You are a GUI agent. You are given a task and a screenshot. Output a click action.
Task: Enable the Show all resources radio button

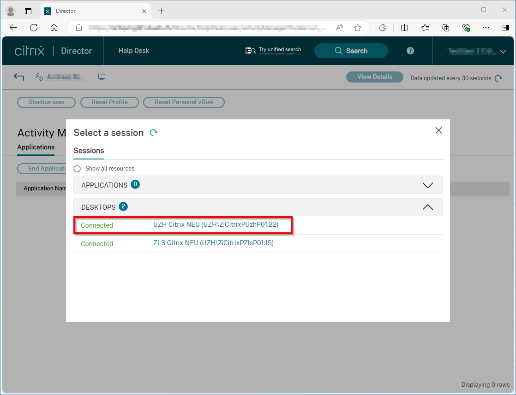click(x=77, y=169)
